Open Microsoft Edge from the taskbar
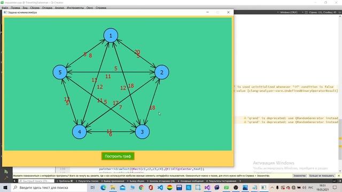This screenshot has height=192, width=342. 103,187
